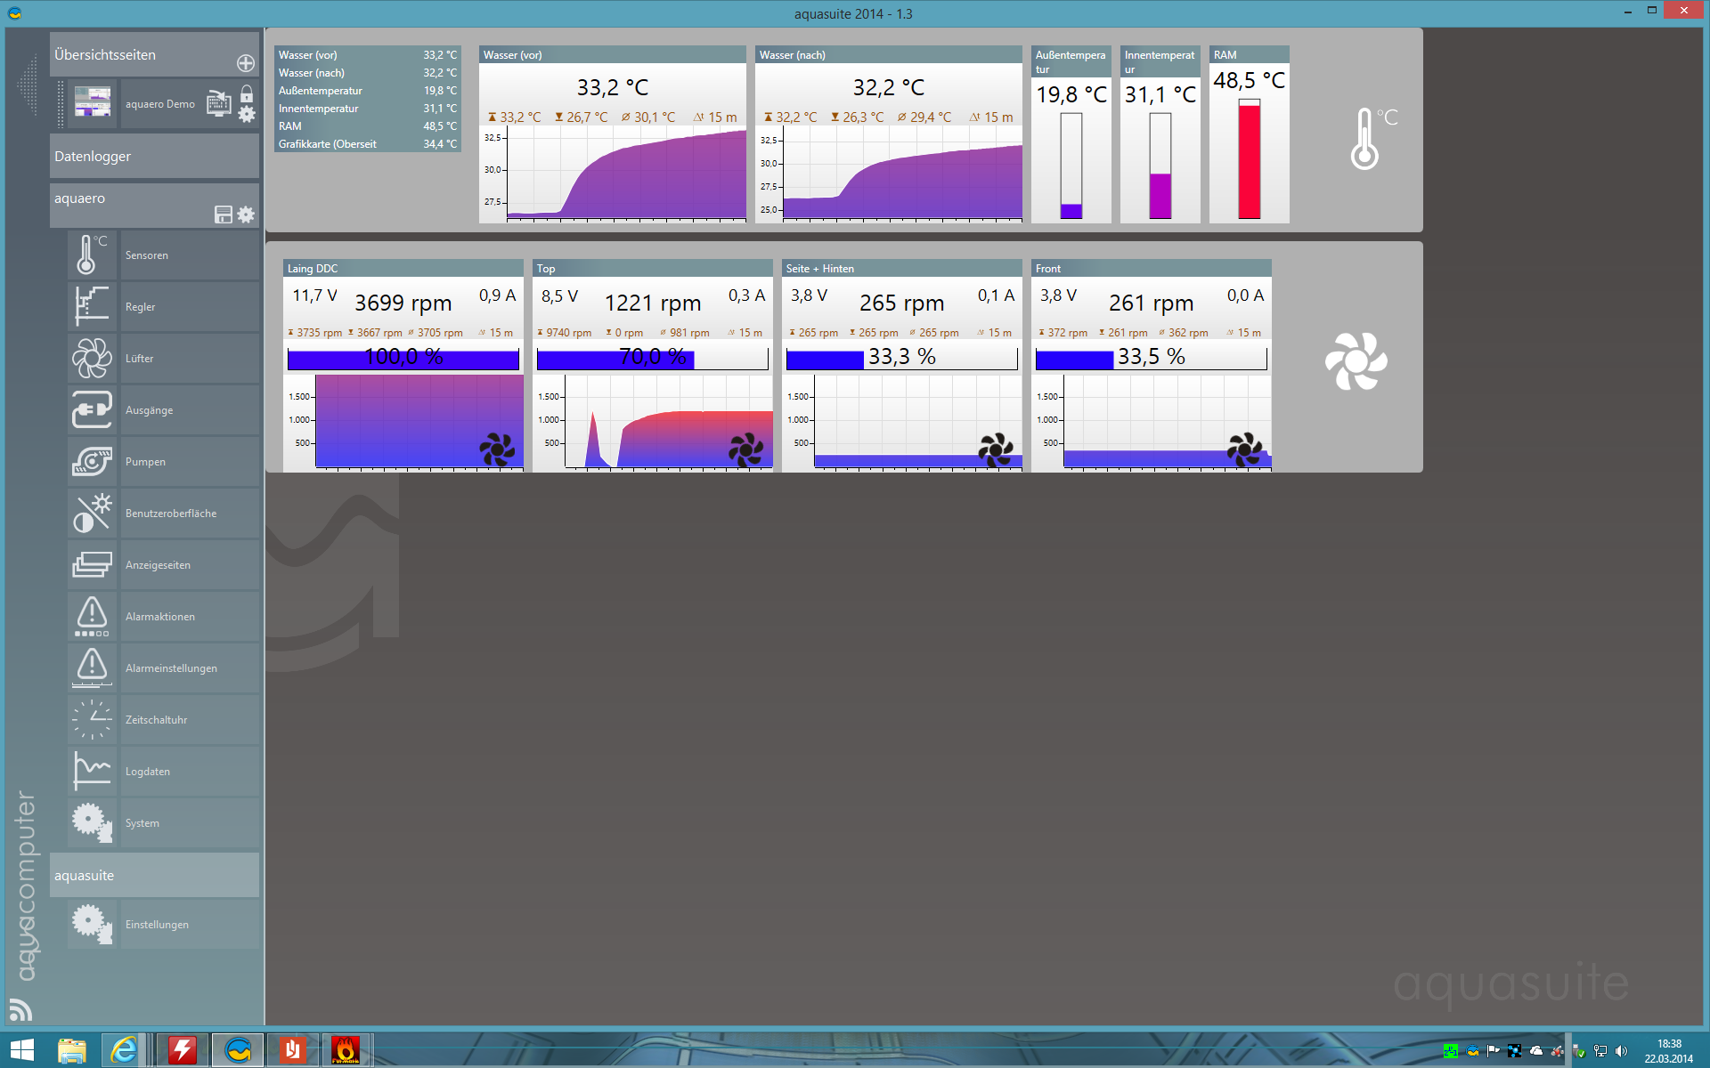Toggle the lock on aquaero Demo page

[x=247, y=94]
